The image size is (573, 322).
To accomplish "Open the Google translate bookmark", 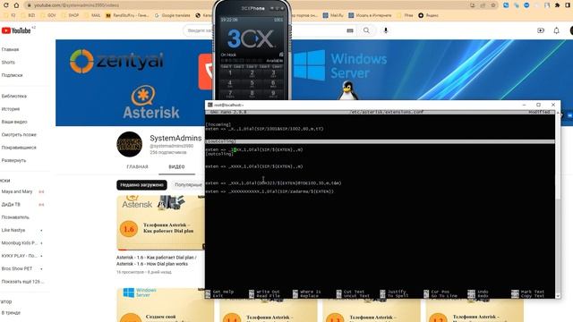I will click(x=172, y=15).
